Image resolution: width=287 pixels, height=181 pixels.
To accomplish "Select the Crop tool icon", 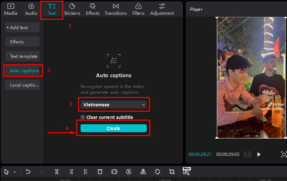I will click(172, 172).
